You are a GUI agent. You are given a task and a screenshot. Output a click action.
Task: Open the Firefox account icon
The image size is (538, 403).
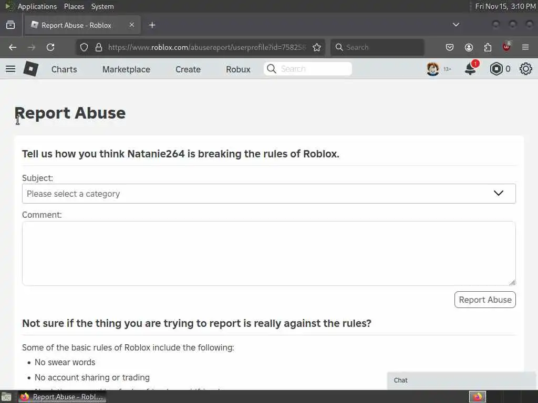[469, 47]
